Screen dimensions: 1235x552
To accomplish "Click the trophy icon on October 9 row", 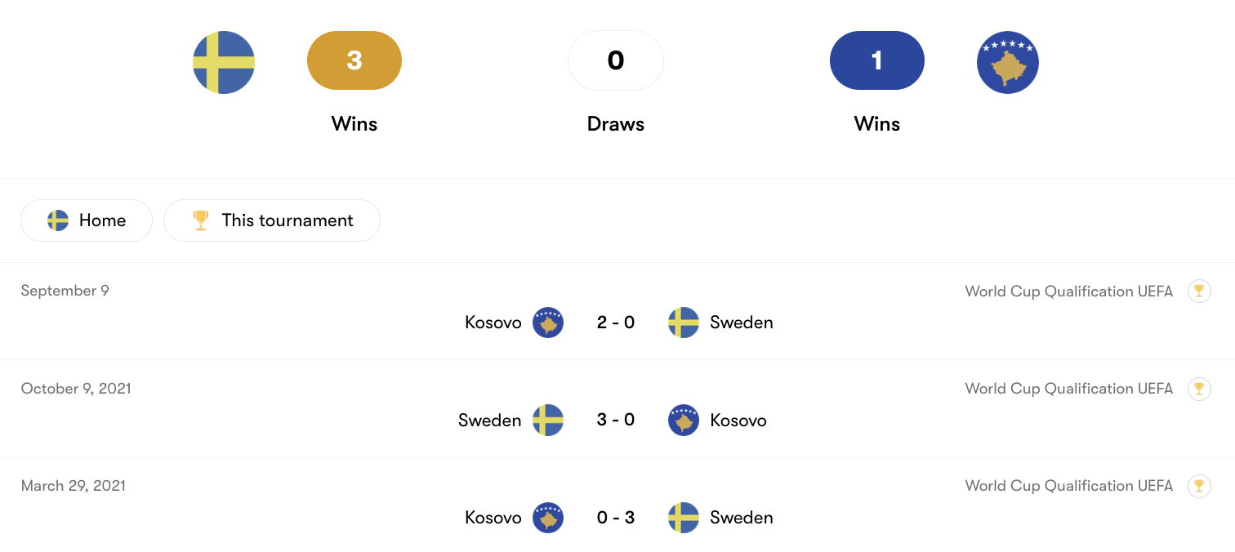I will 1199,389.
